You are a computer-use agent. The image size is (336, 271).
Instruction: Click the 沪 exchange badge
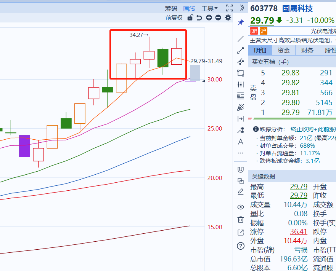click(264, 31)
